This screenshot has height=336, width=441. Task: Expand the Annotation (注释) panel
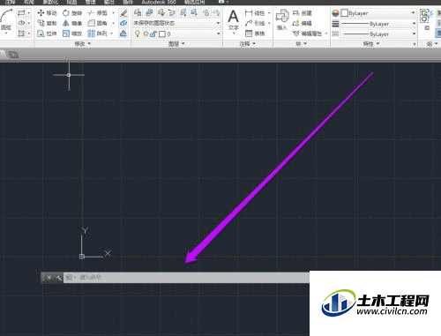pyautogui.click(x=247, y=44)
